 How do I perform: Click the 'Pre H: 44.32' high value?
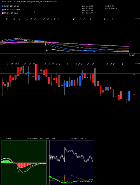click(x=88, y=8)
